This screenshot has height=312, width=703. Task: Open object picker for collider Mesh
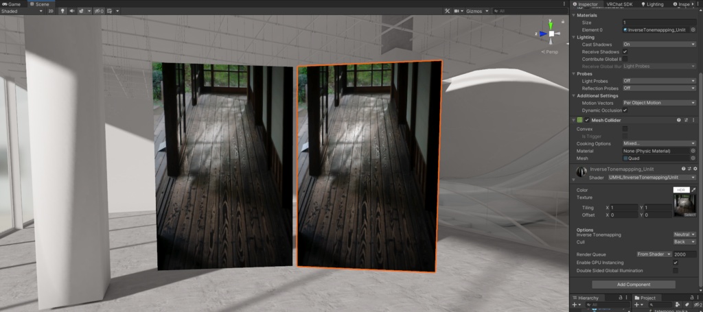point(693,158)
